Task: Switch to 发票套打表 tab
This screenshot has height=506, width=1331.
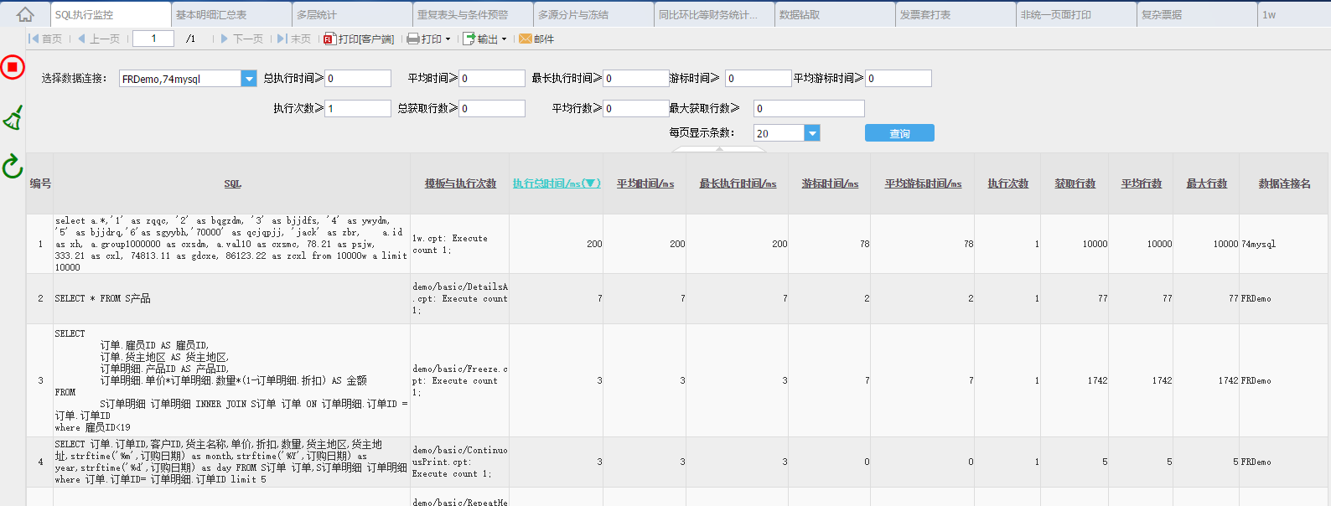Action: [x=956, y=14]
